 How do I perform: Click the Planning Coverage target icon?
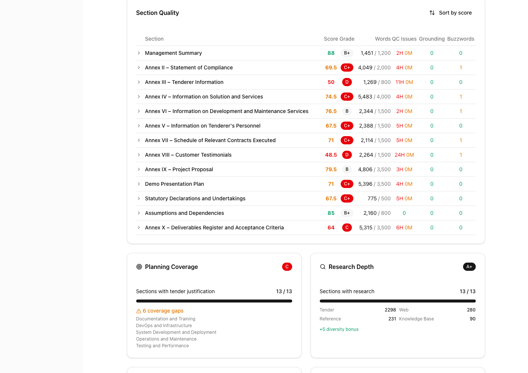[x=139, y=267]
